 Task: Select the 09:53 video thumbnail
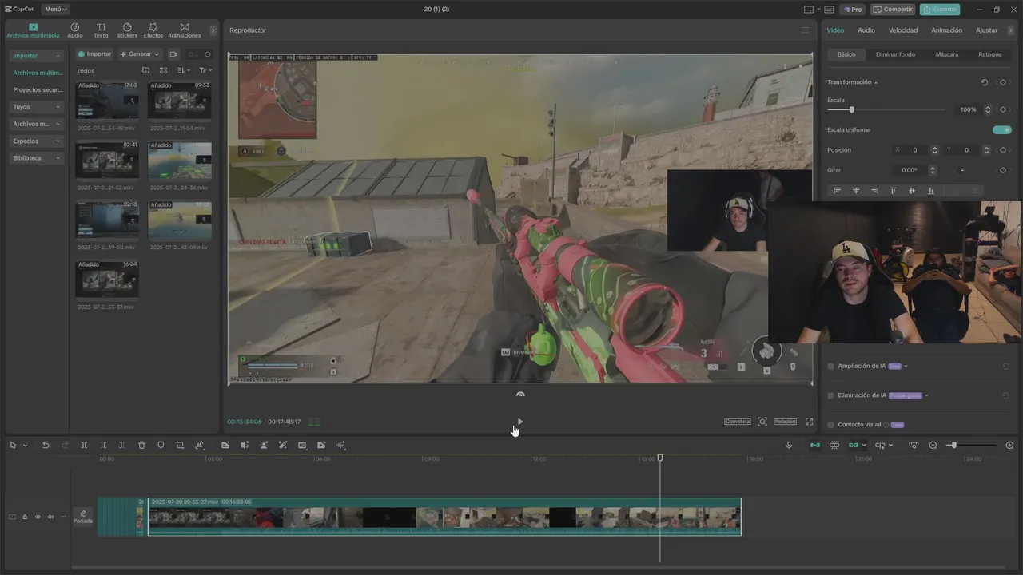click(x=180, y=100)
